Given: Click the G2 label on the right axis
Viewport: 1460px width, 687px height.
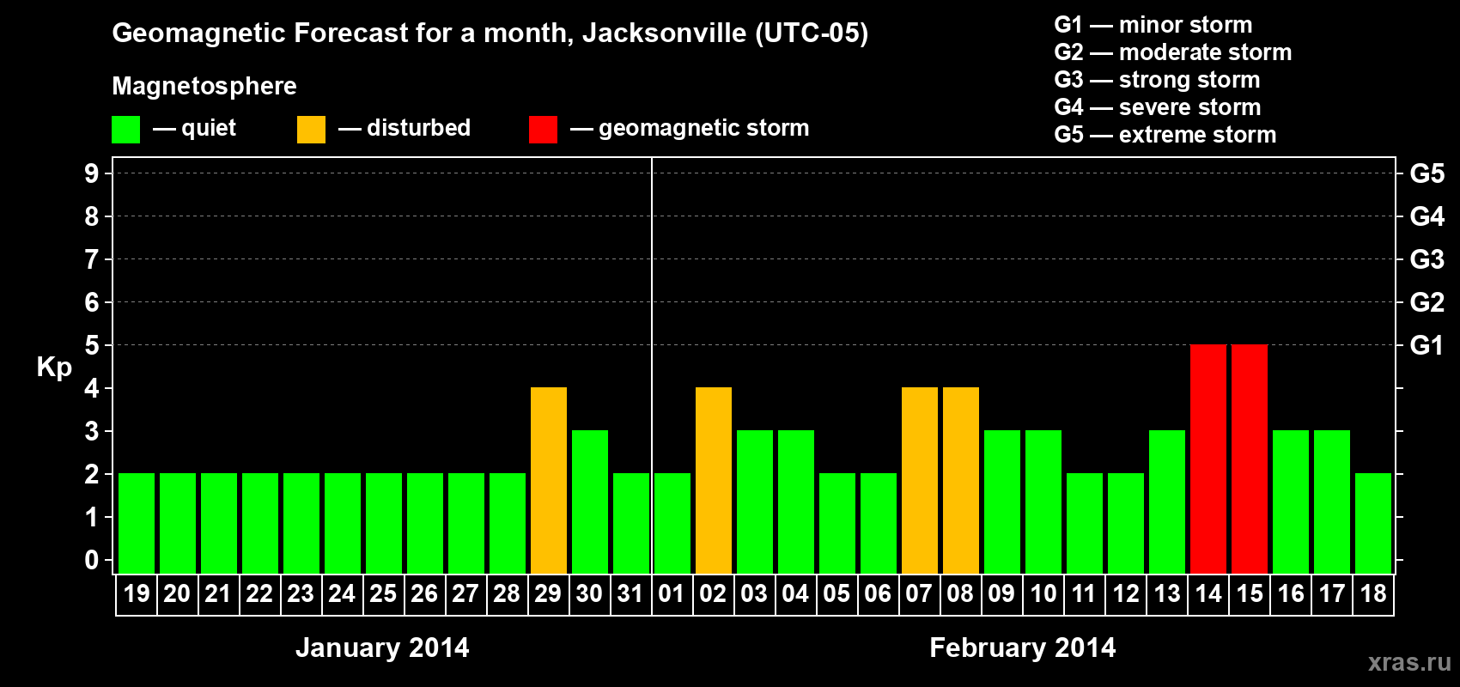Looking at the screenshot, I should point(1427,302).
